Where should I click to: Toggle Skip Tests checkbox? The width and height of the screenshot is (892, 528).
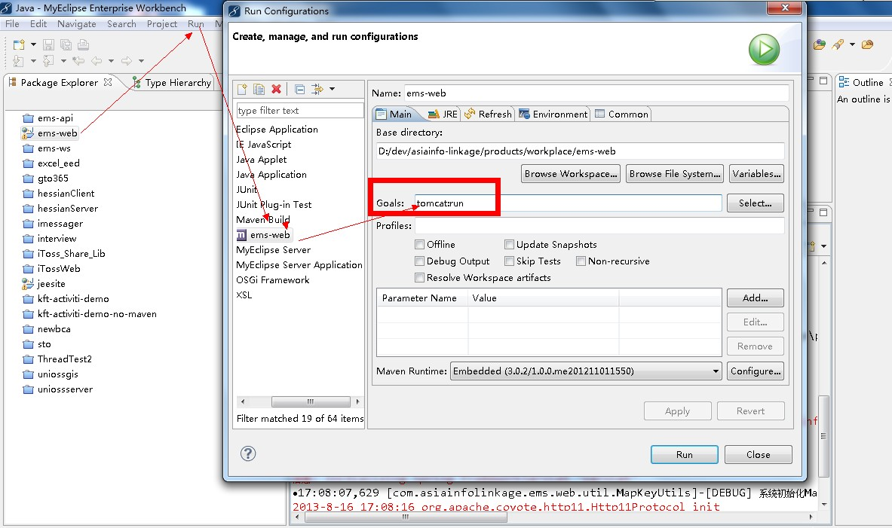pyautogui.click(x=509, y=261)
